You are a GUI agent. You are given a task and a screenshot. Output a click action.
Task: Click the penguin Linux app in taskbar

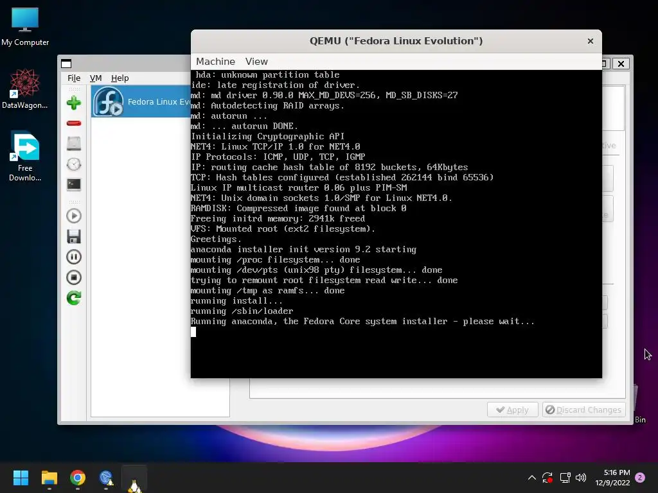click(x=134, y=479)
